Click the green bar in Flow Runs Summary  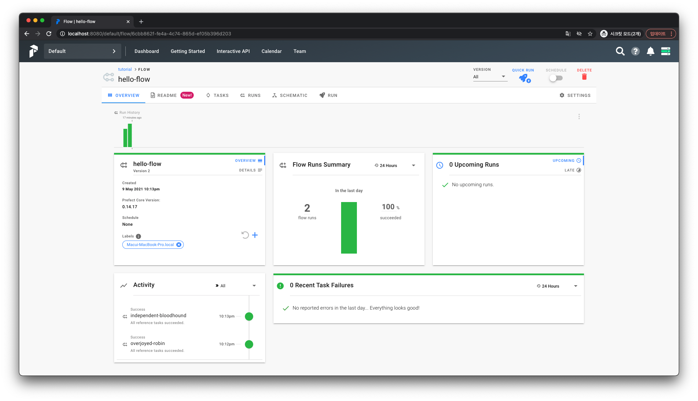[349, 228]
